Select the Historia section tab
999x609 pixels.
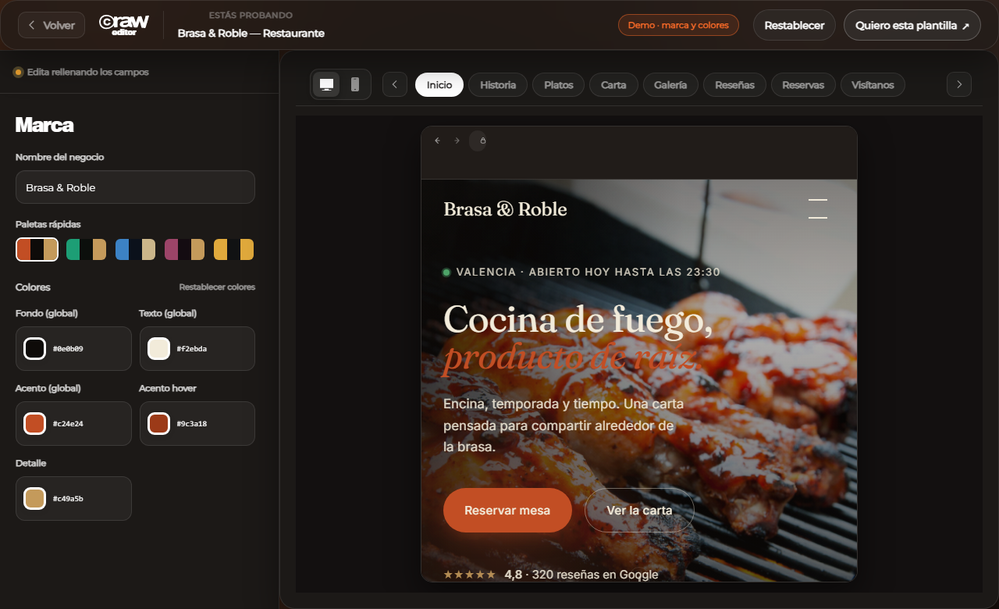(498, 85)
